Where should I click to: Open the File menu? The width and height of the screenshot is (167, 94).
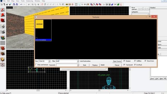click(4, 1)
